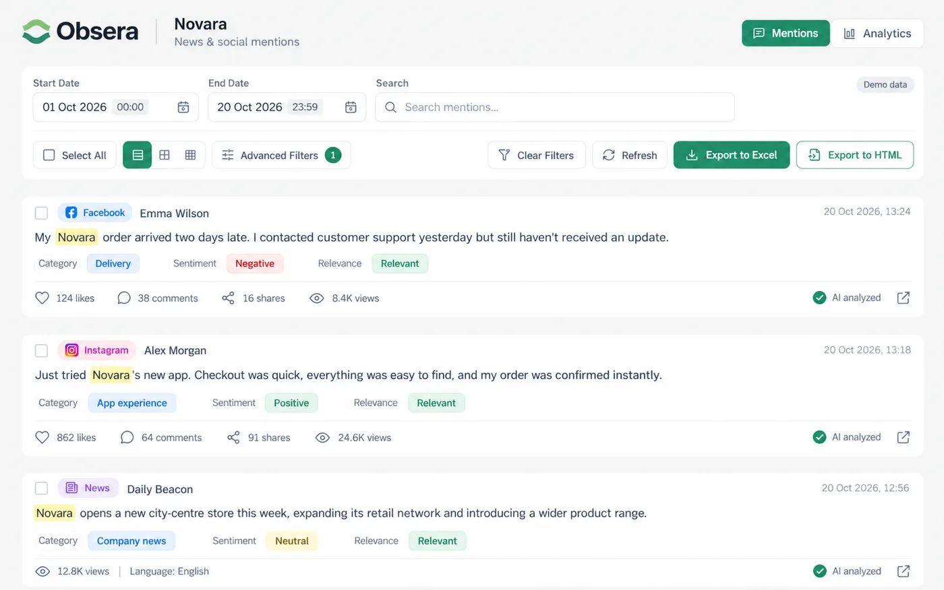The width and height of the screenshot is (944, 590).
Task: Click the Negative sentiment tag
Action: click(255, 263)
